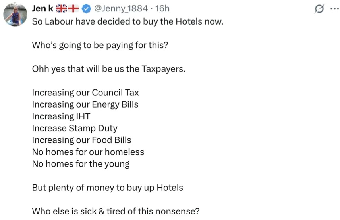Open the three-dot more options menu

tap(334, 9)
